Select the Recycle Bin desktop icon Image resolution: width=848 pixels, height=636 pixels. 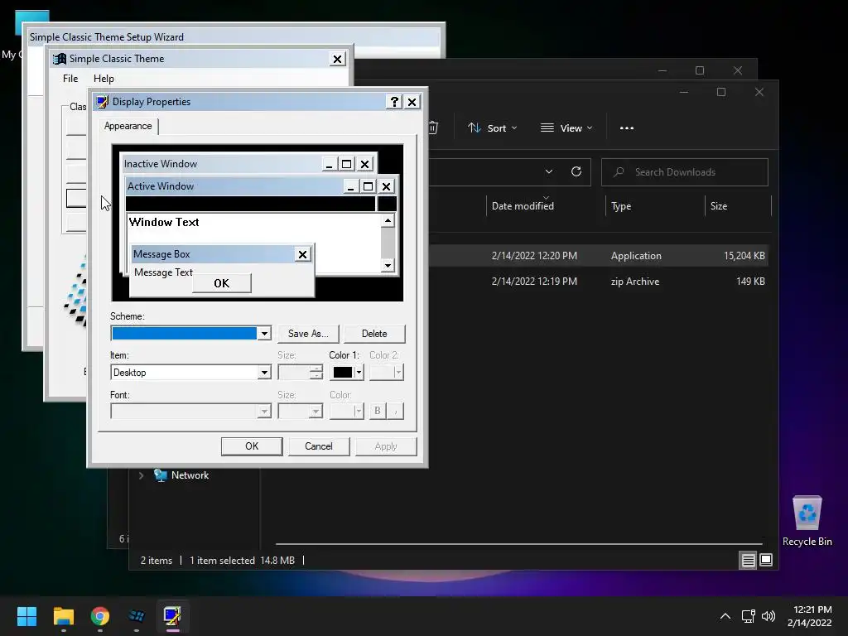807,520
